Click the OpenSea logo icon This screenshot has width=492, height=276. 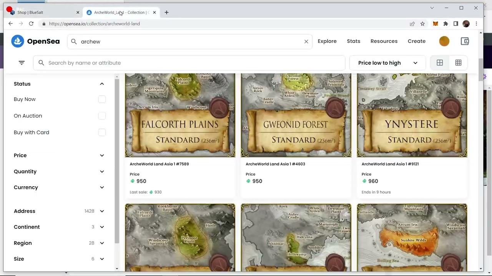(x=17, y=41)
